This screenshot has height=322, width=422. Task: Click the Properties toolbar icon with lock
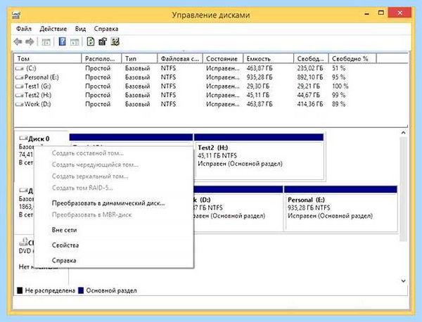pos(103,41)
